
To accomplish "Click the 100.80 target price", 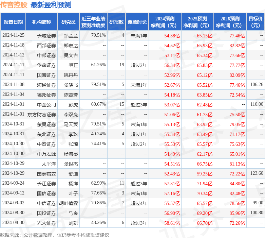I will pos(257,213).
